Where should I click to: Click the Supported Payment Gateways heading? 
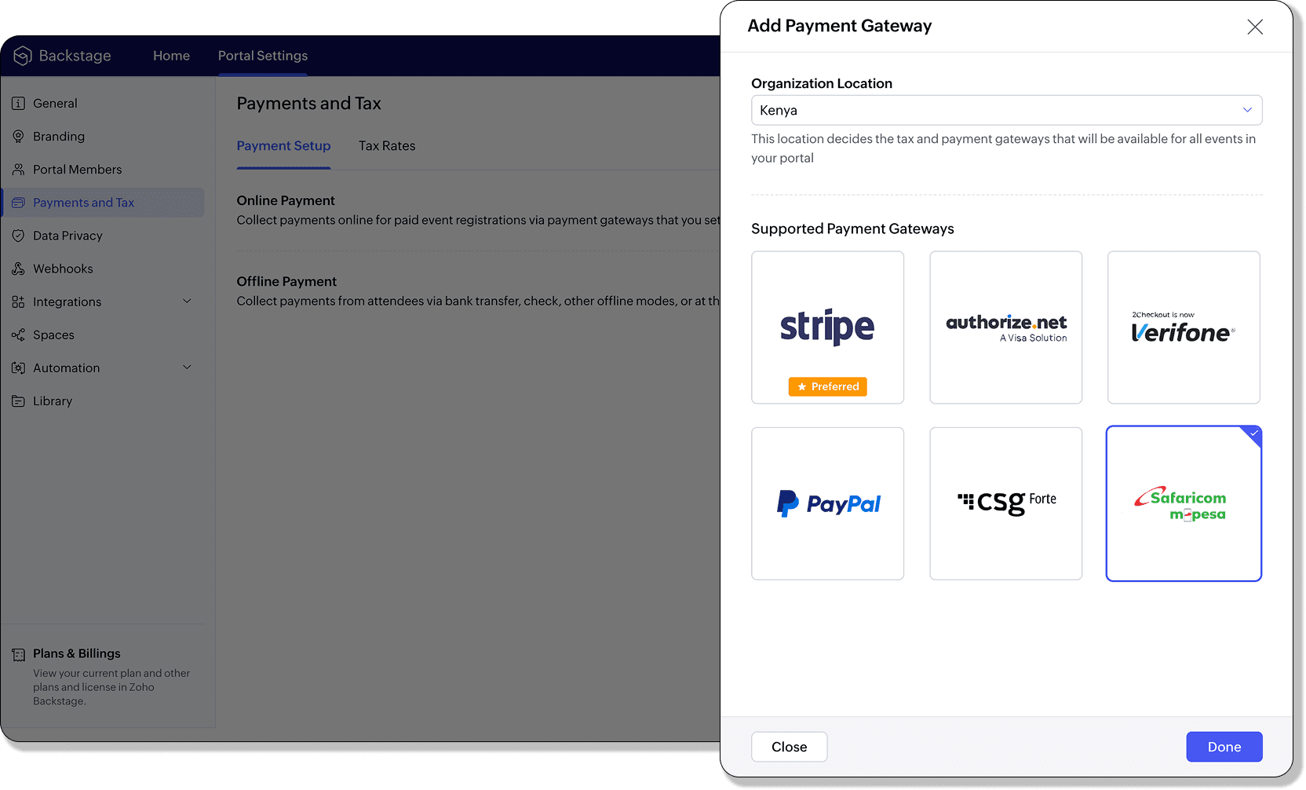pos(852,229)
